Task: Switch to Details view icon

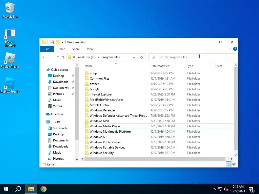Action: point(229,164)
